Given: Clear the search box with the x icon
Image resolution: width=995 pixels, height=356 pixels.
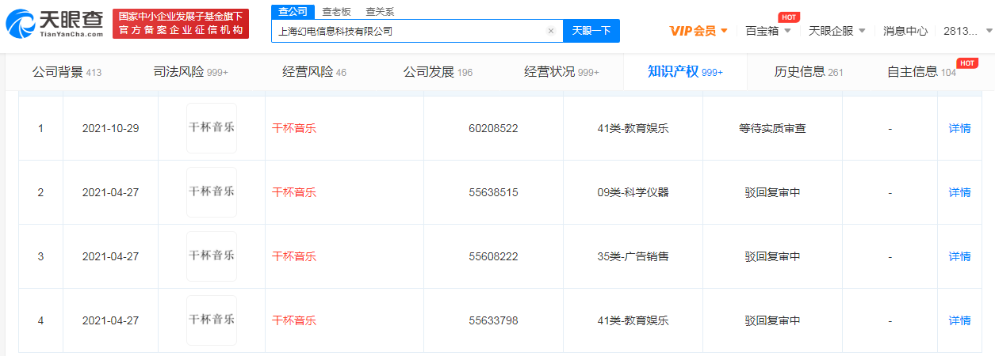Looking at the screenshot, I should coord(551,31).
